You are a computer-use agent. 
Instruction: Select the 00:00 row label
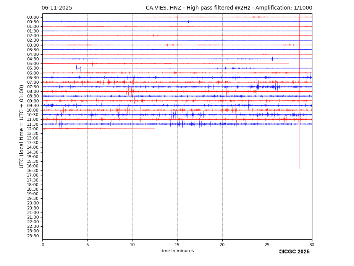(32, 17)
